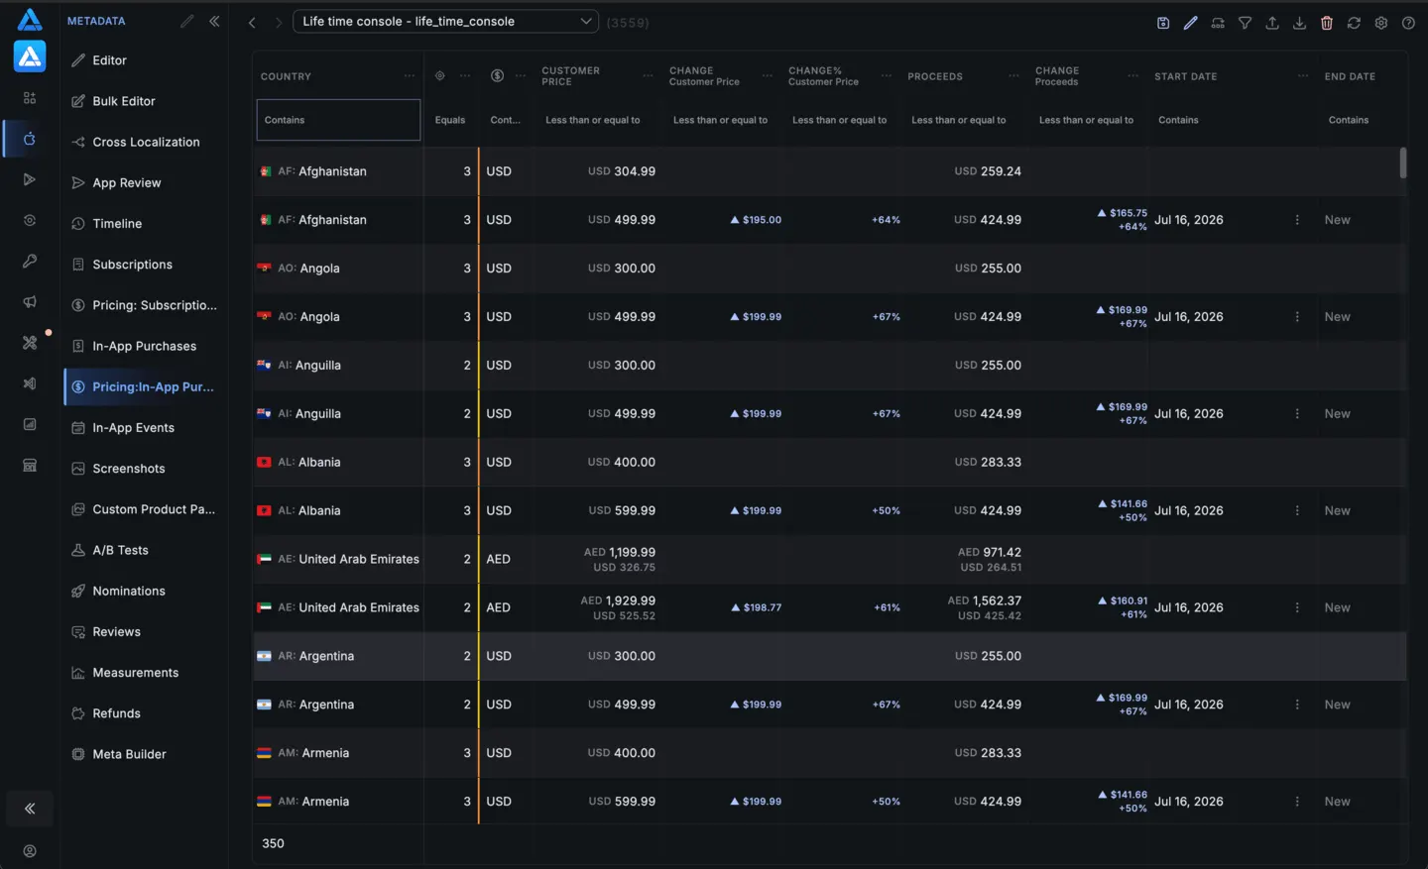Open Screenshots in the sidebar
The image size is (1428, 869).
point(129,469)
